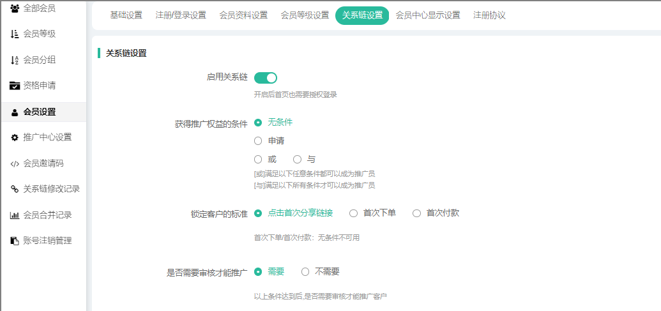Toggle the 启用关系链 switch
The image size is (661, 311).
[266, 78]
